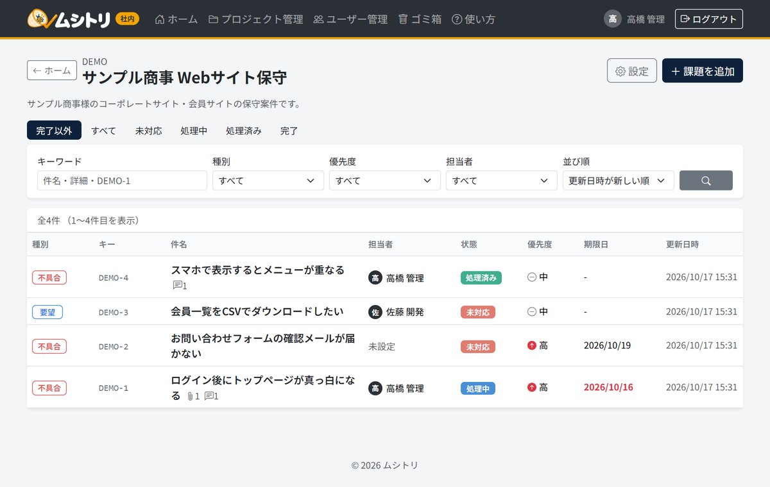Open issue スマホで表示するとメニューが重なる

pos(257,270)
